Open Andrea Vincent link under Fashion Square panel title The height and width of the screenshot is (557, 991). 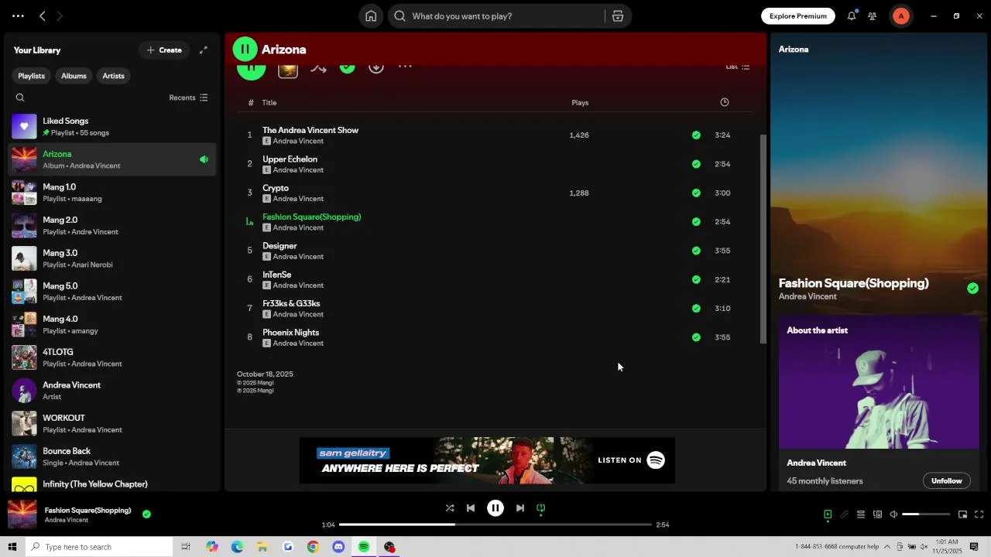click(x=808, y=296)
